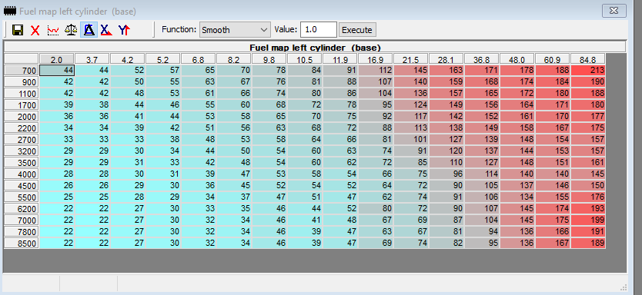This screenshot has height=295, width=642.
Task: Click cell 80 in the 6200 row
Action: (x=376, y=209)
